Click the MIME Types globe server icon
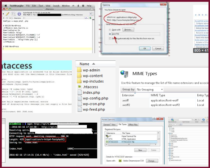 124,74
